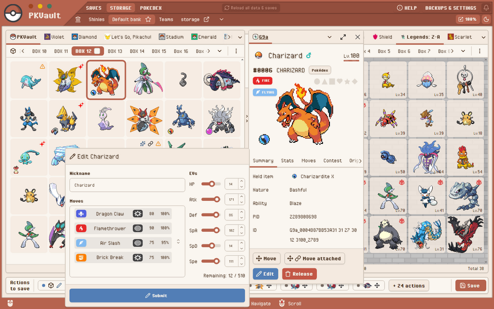Open Legends: Z-A box list dropdown
The width and height of the screenshot is (494, 309).
point(463,51)
